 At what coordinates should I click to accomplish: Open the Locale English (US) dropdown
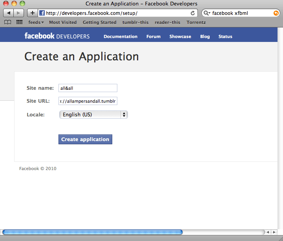pyautogui.click(x=93, y=115)
